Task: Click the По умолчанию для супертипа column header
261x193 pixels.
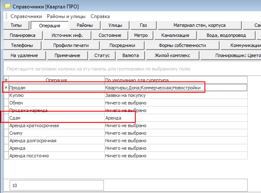Action: click(137, 80)
